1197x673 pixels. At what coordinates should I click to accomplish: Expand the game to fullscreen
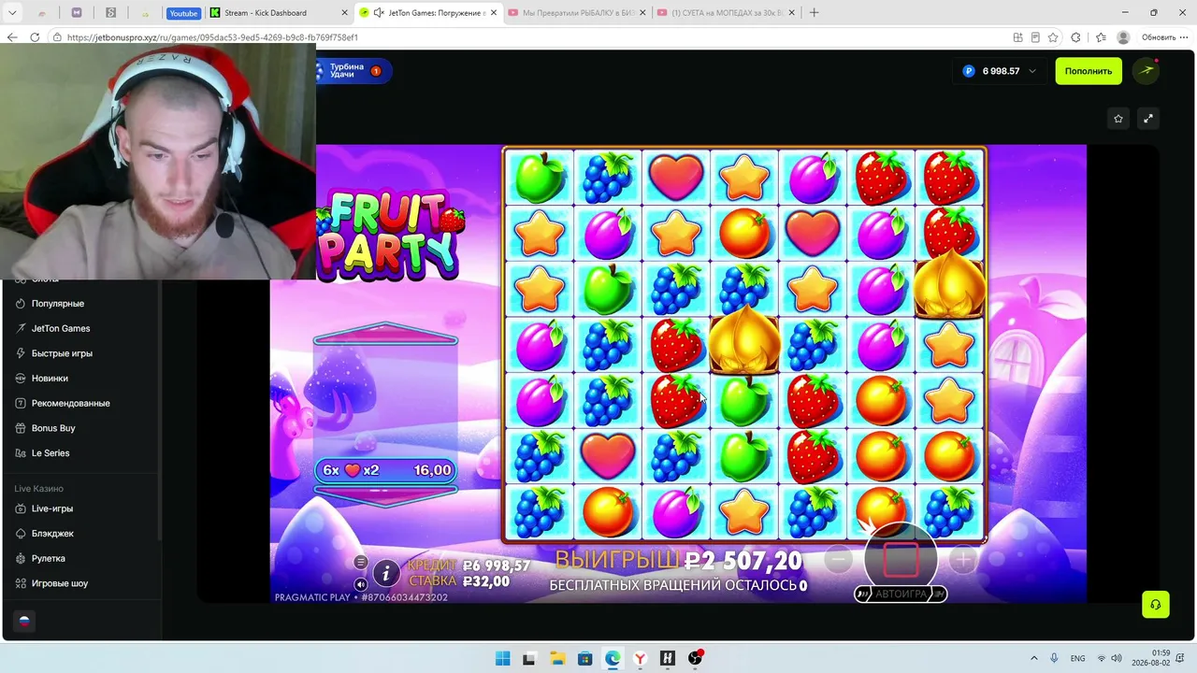point(1148,119)
